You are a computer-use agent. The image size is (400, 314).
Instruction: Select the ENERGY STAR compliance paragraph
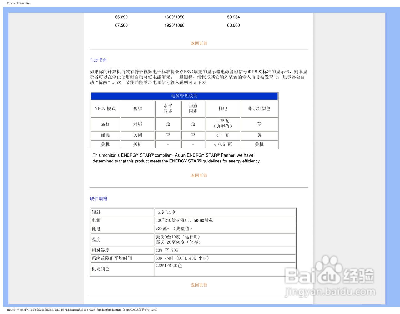tap(176, 158)
